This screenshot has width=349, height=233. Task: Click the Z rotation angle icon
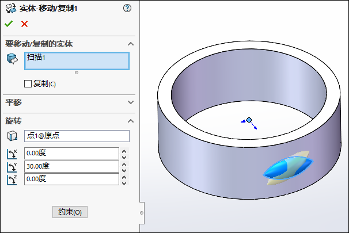coord(12,180)
